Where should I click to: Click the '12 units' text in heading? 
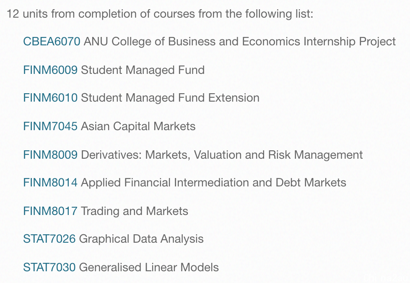(27, 14)
